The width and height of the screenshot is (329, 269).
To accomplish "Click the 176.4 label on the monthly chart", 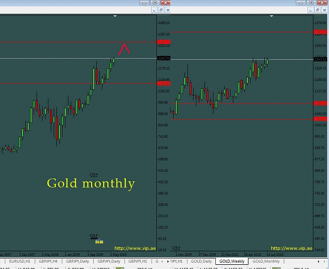I will click(93, 174).
